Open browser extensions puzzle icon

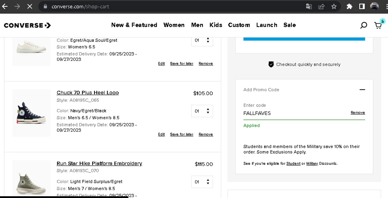click(349, 6)
